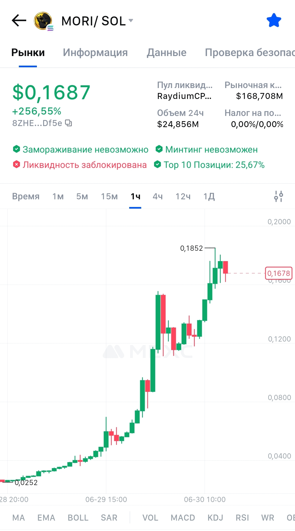
Task: Open the MORI token avatar
Action: 43,21
